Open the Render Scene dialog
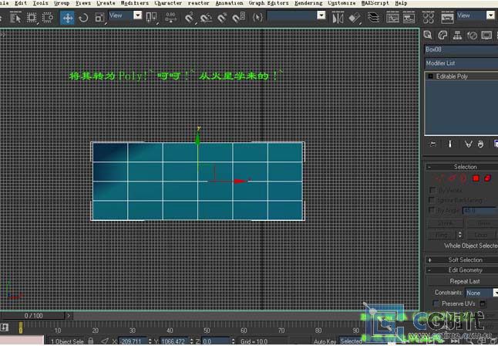The height and width of the screenshot is (346, 498). (x=447, y=18)
